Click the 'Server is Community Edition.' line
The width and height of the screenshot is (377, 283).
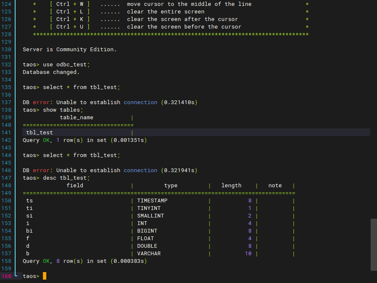69,50
